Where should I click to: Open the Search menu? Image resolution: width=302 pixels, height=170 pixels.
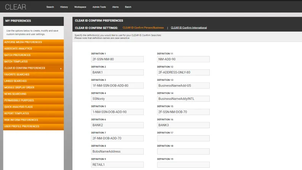pyautogui.click(x=50, y=7)
